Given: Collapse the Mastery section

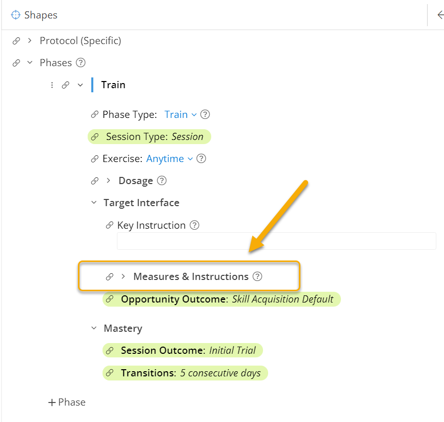Looking at the screenshot, I should (94, 329).
